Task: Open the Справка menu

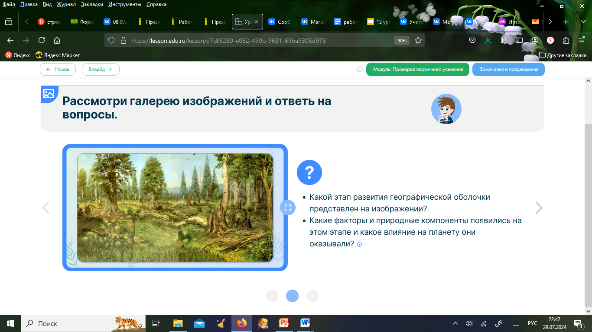Action: 156,4
